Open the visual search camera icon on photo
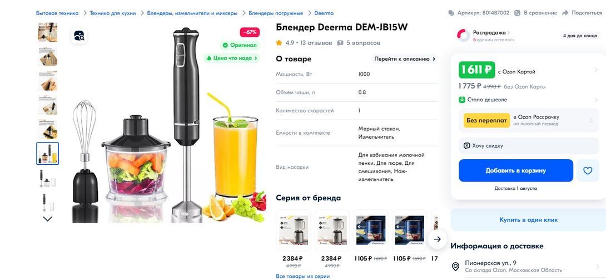The width and height of the screenshot is (606, 280). coord(80,36)
